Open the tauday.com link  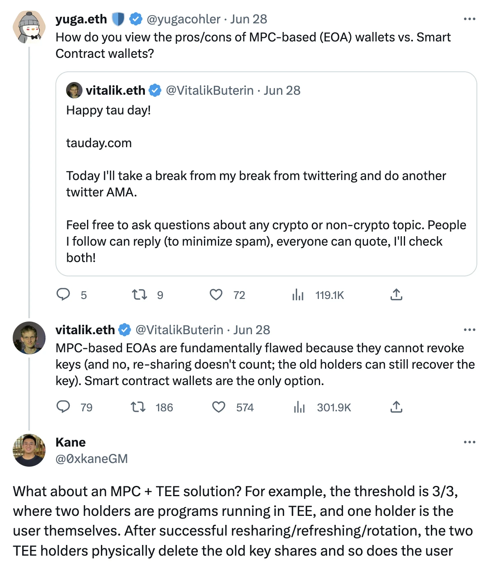pos(99,143)
